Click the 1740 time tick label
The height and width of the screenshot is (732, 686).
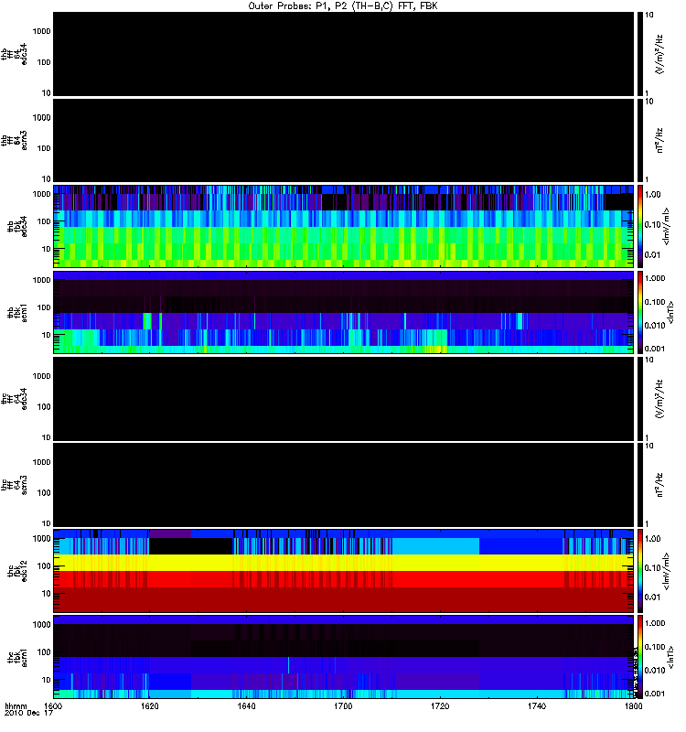coord(537,706)
